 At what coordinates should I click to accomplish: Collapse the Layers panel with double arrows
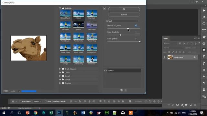coord(195,38)
